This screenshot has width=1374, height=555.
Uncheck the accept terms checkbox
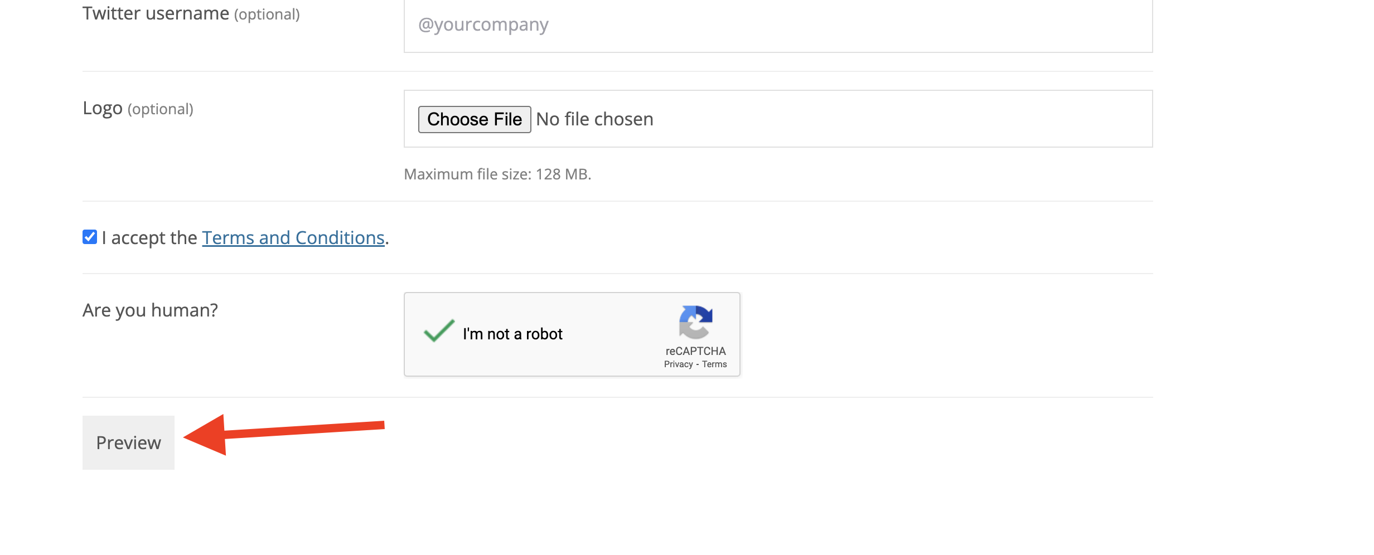pos(90,237)
